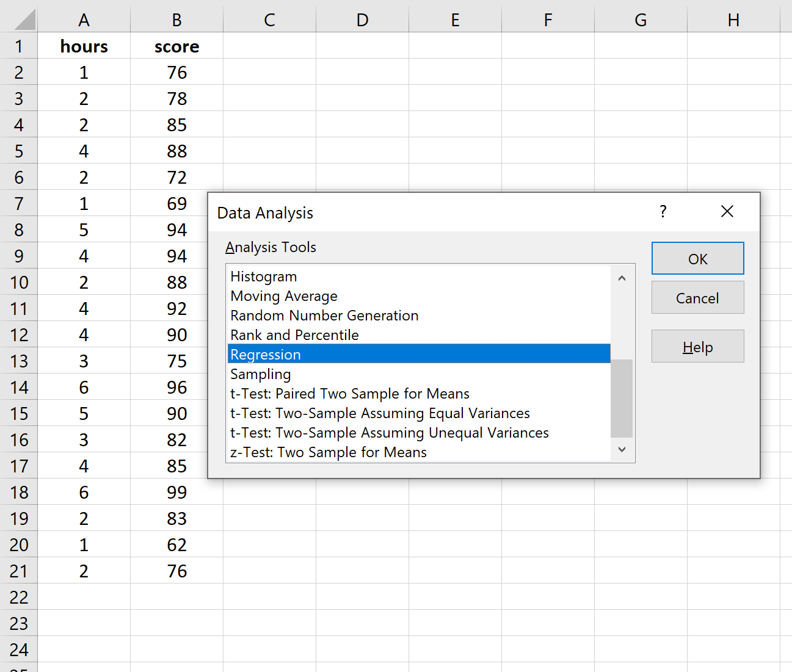Click the Analysis Tools scrollbar thumb
The height and width of the screenshot is (672, 792).
point(622,398)
